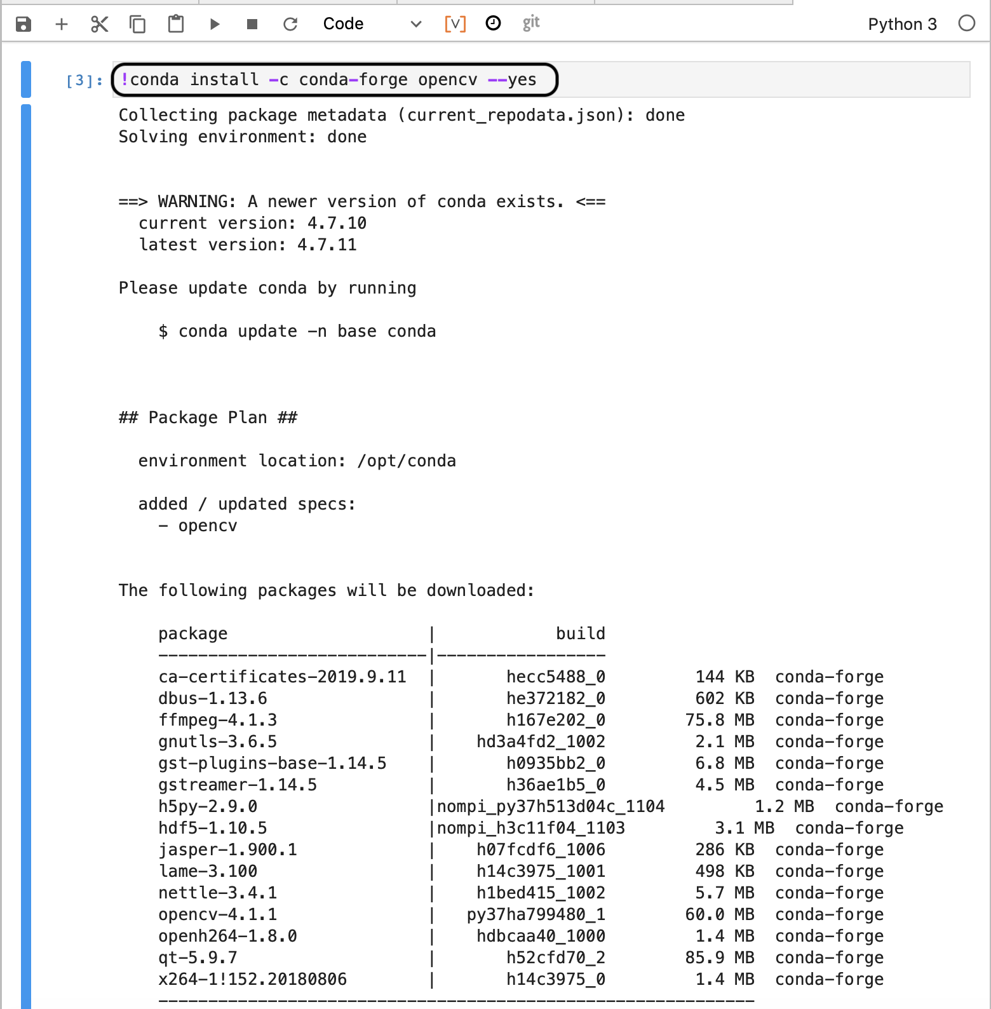The height and width of the screenshot is (1009, 991).
Task: Open the git toolbar button
Action: point(531,24)
